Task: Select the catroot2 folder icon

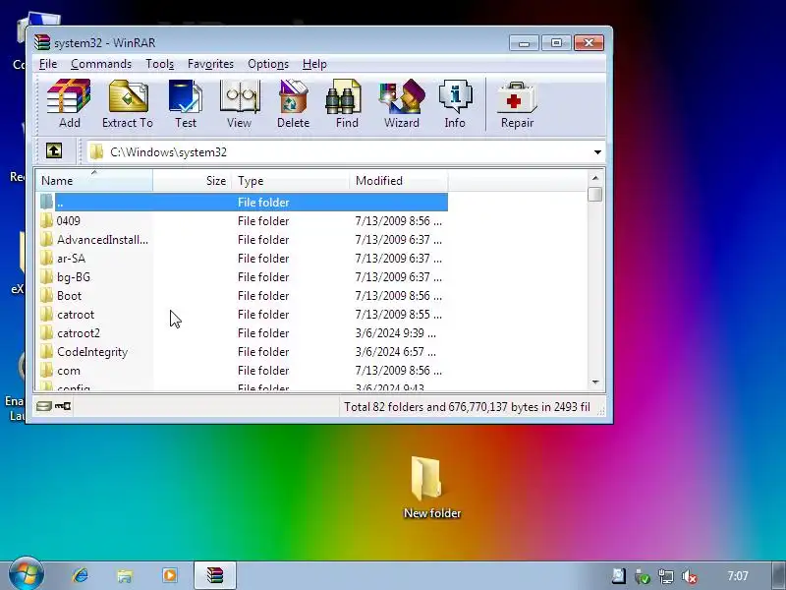Action: 46,333
